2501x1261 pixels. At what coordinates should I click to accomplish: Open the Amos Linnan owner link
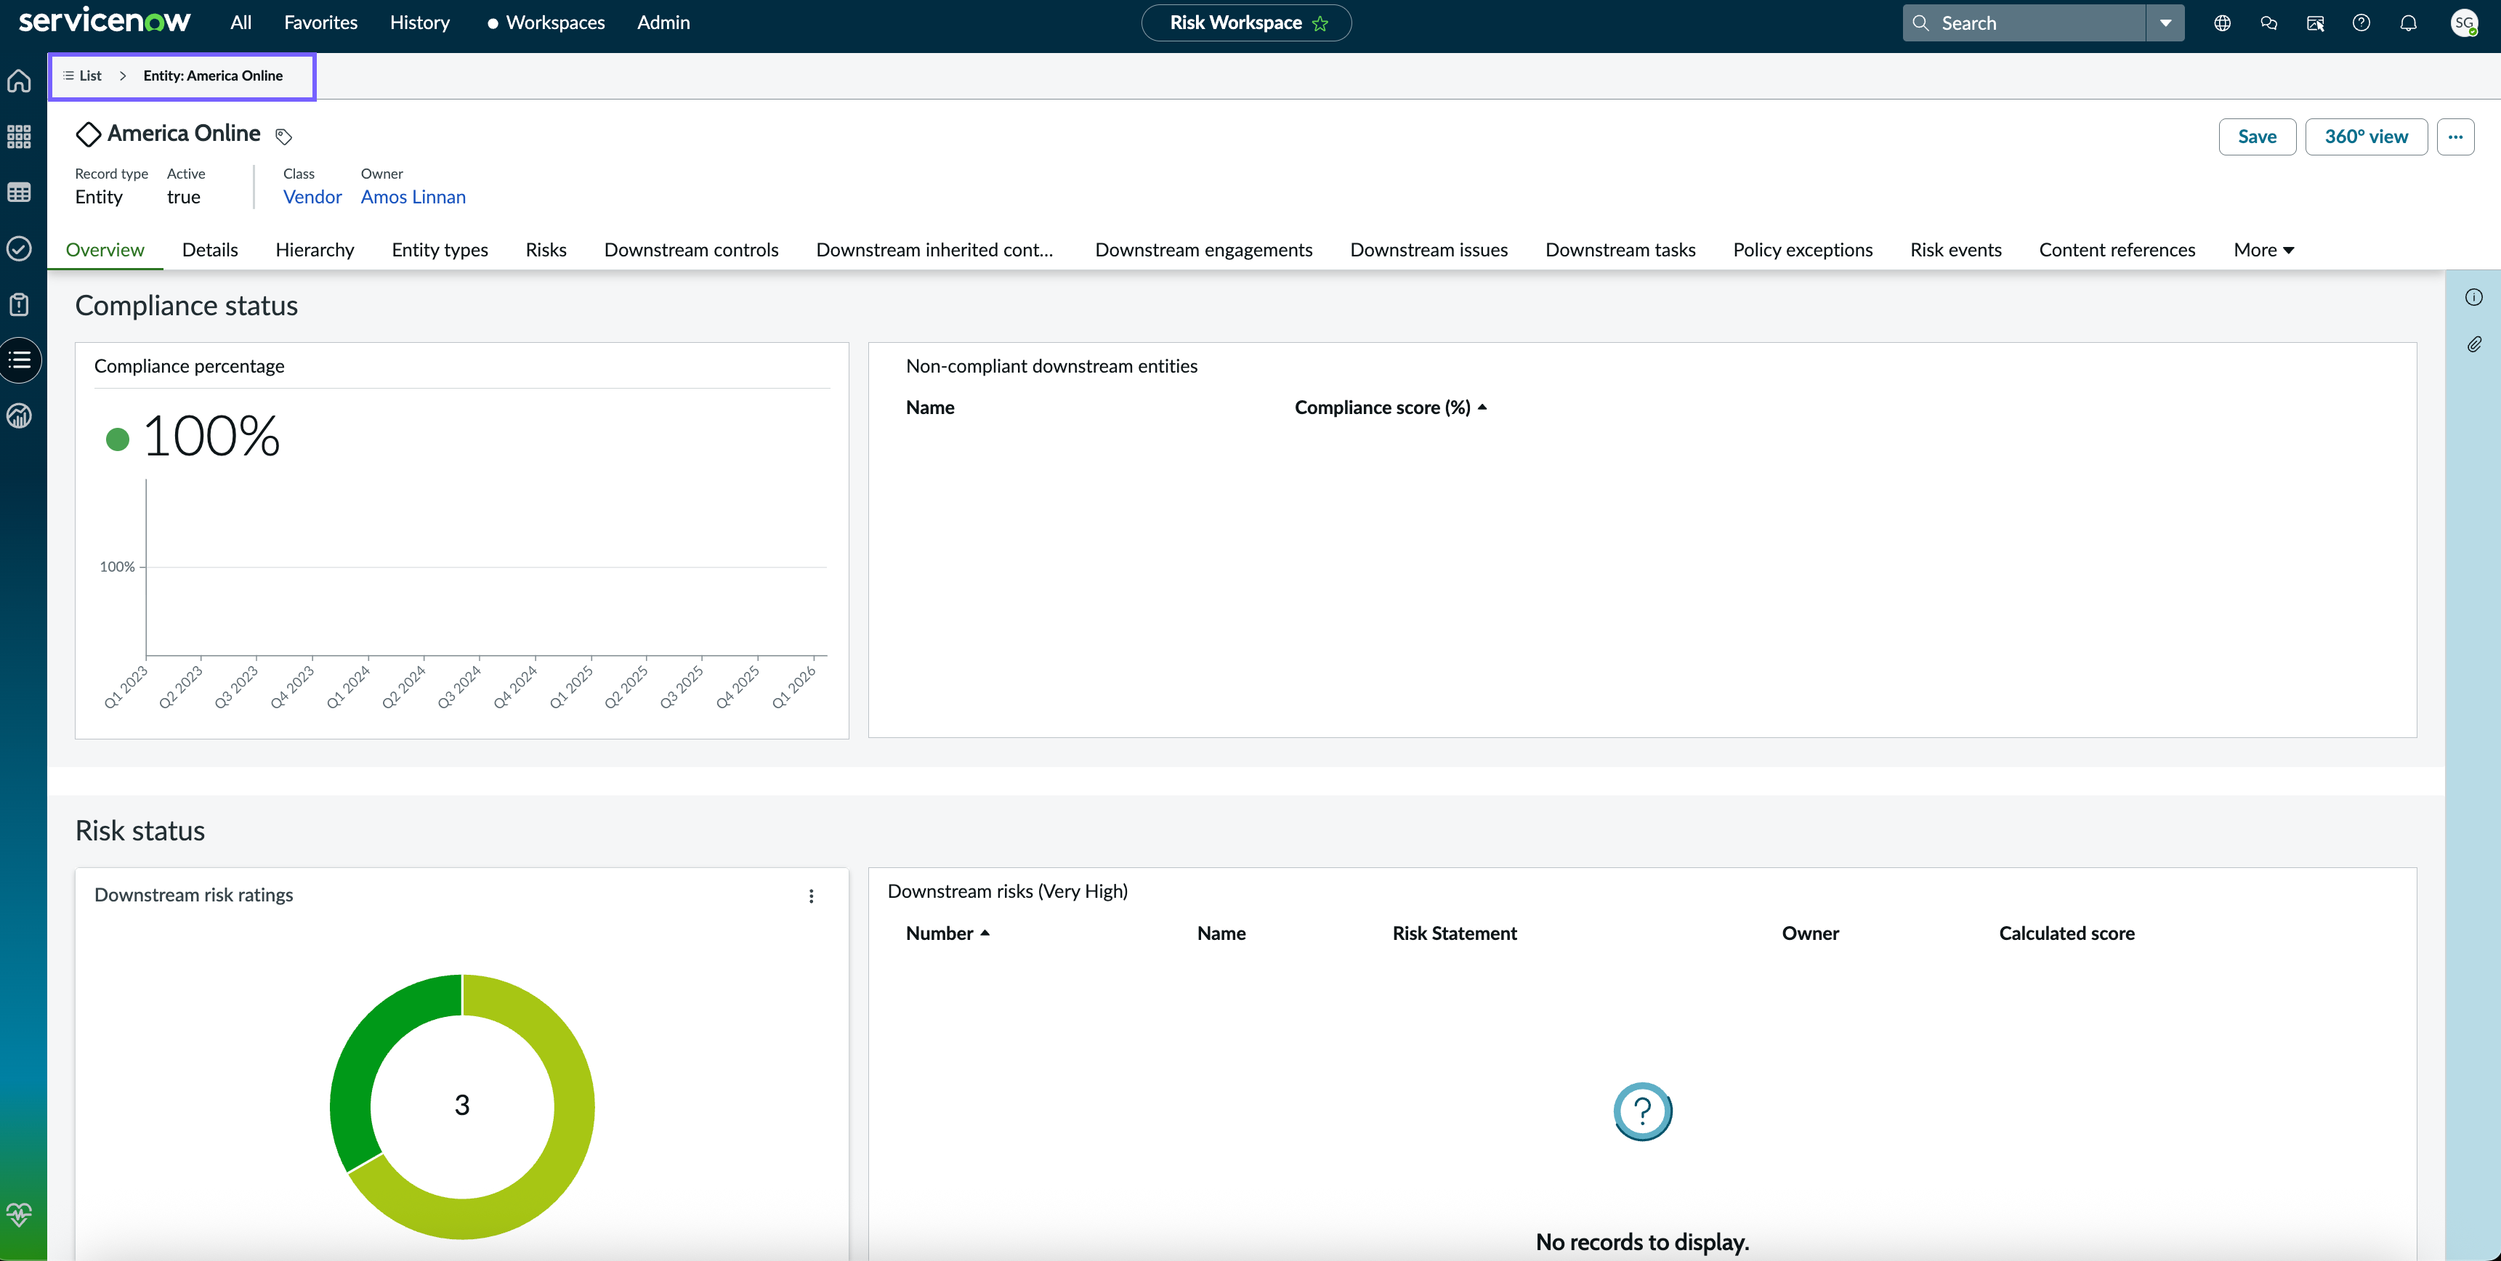tap(413, 197)
